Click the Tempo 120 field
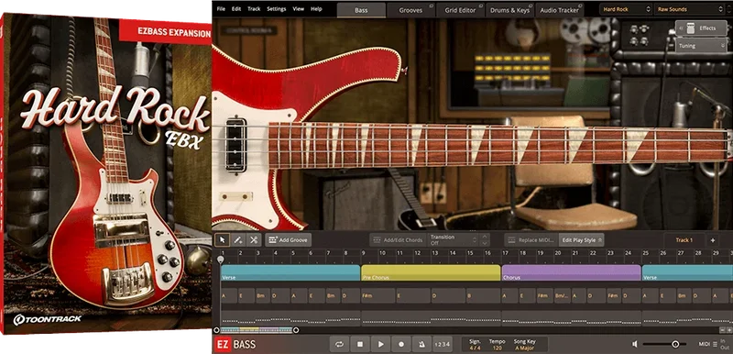The width and height of the screenshot is (733, 354). click(x=497, y=345)
